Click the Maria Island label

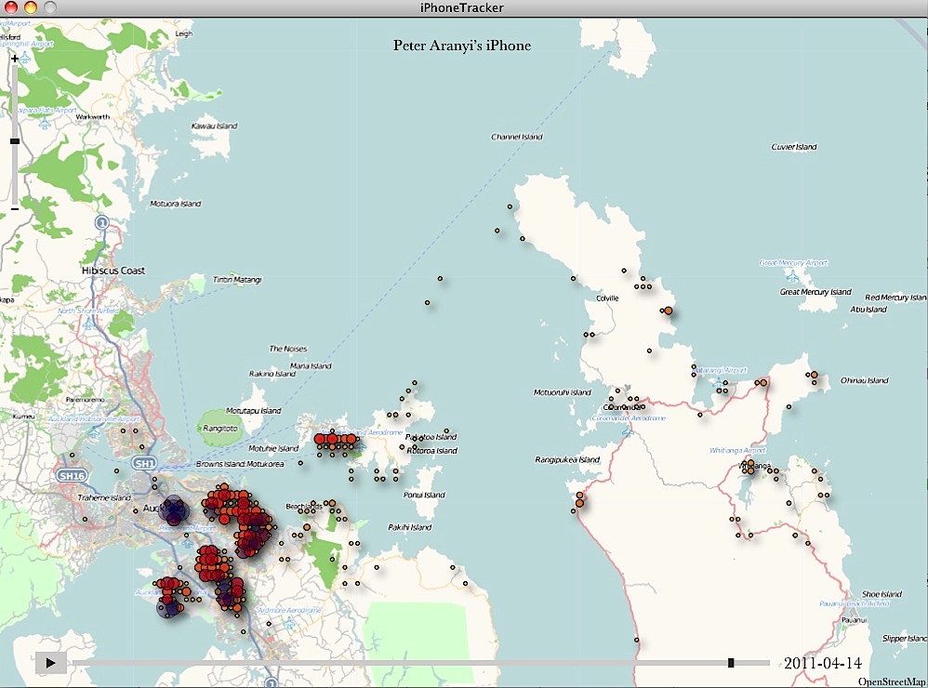pyautogui.click(x=311, y=366)
